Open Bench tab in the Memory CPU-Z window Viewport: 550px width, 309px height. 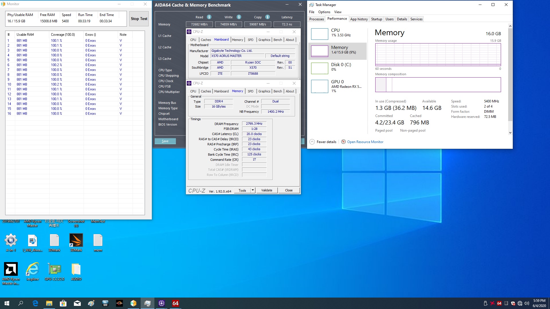[x=278, y=91]
